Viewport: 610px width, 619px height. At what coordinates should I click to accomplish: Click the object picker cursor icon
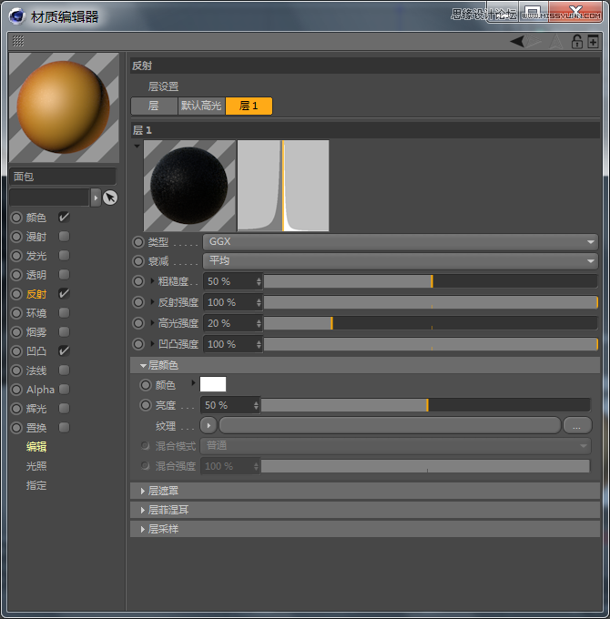(110, 198)
